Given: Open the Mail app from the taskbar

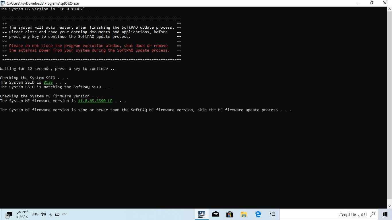Looking at the screenshot, I should [216, 214].
